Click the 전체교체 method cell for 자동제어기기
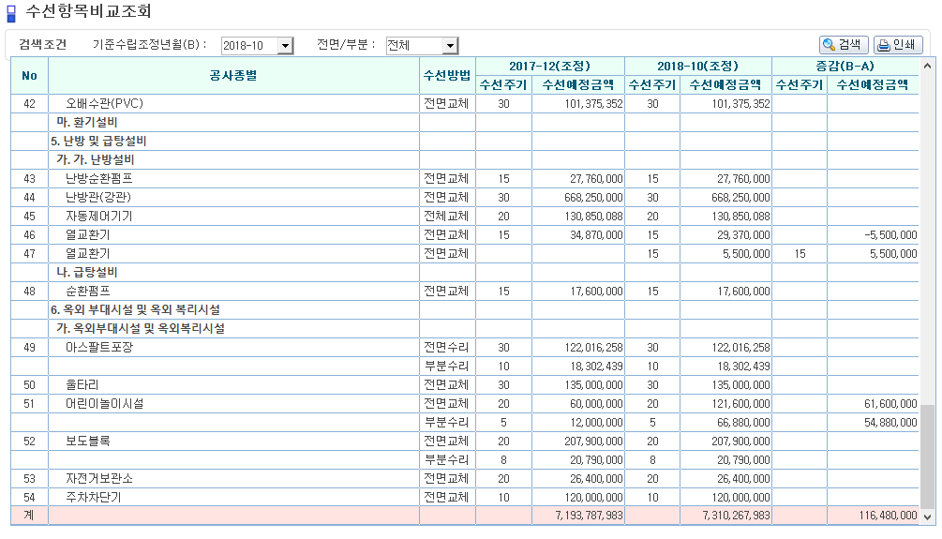 (446, 217)
